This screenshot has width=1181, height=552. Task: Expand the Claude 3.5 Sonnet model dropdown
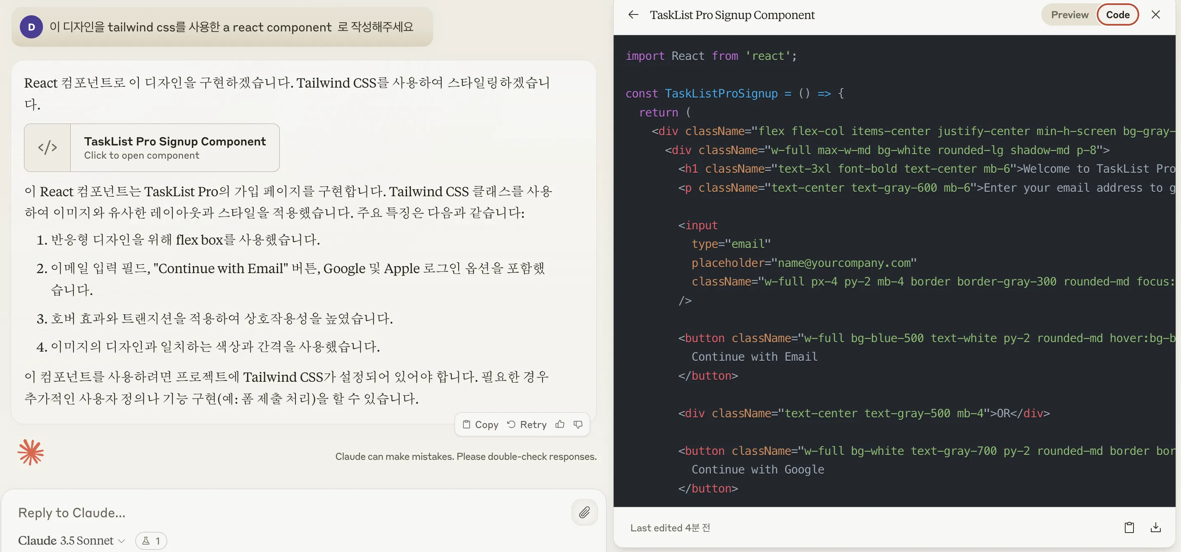coord(71,540)
